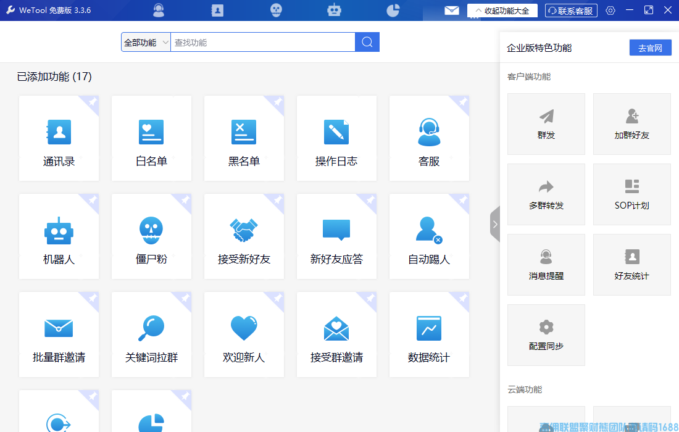679x432 pixels.
Task: Expand the 全部功能 category dropdown
Action: tap(146, 43)
